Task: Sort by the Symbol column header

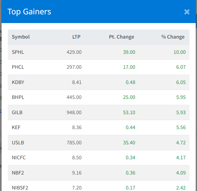Action: pos(21,37)
